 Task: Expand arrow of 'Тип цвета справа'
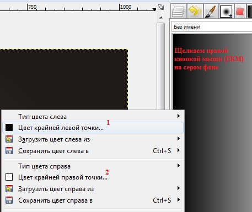tap(178, 166)
